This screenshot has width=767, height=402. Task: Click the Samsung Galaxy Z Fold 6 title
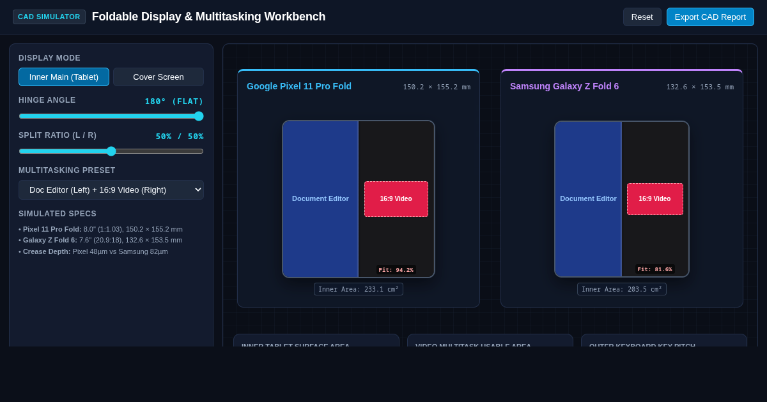point(564,86)
